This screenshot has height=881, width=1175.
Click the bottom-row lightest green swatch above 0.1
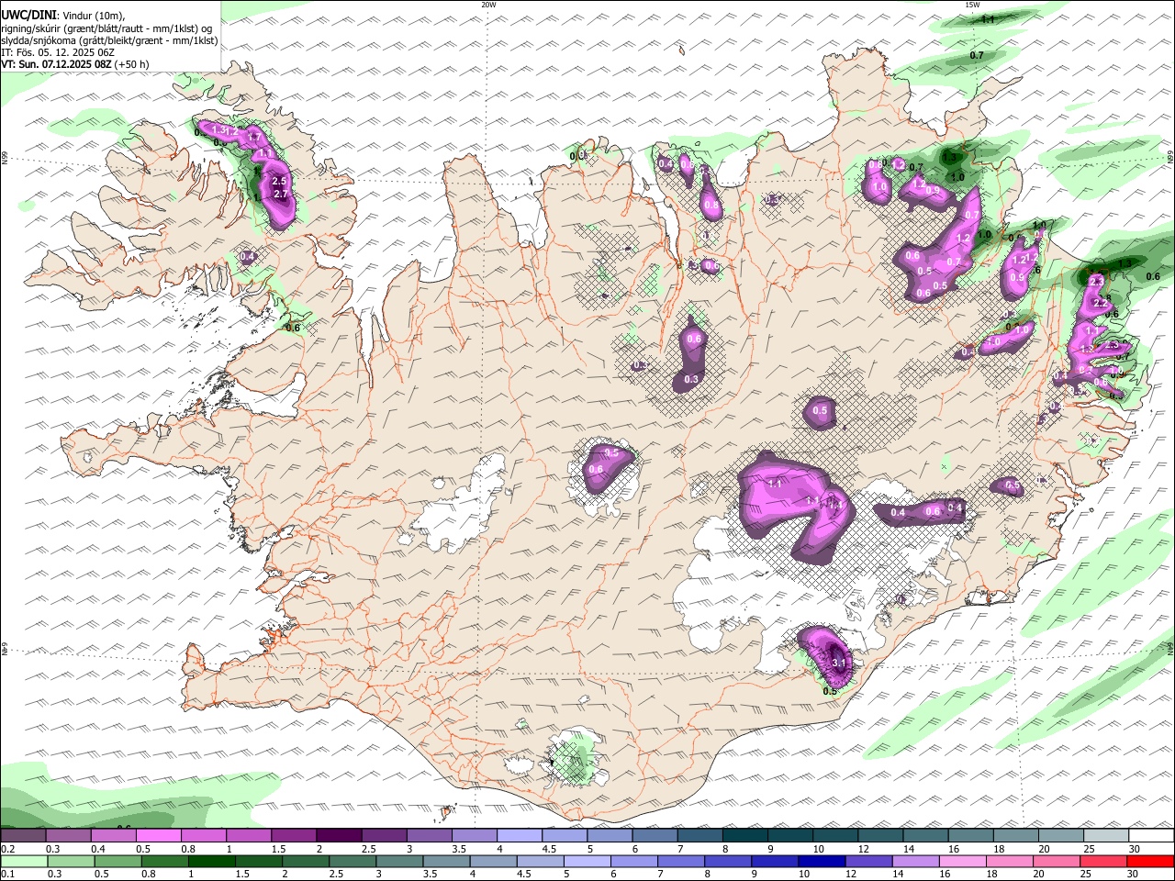coord(24,861)
